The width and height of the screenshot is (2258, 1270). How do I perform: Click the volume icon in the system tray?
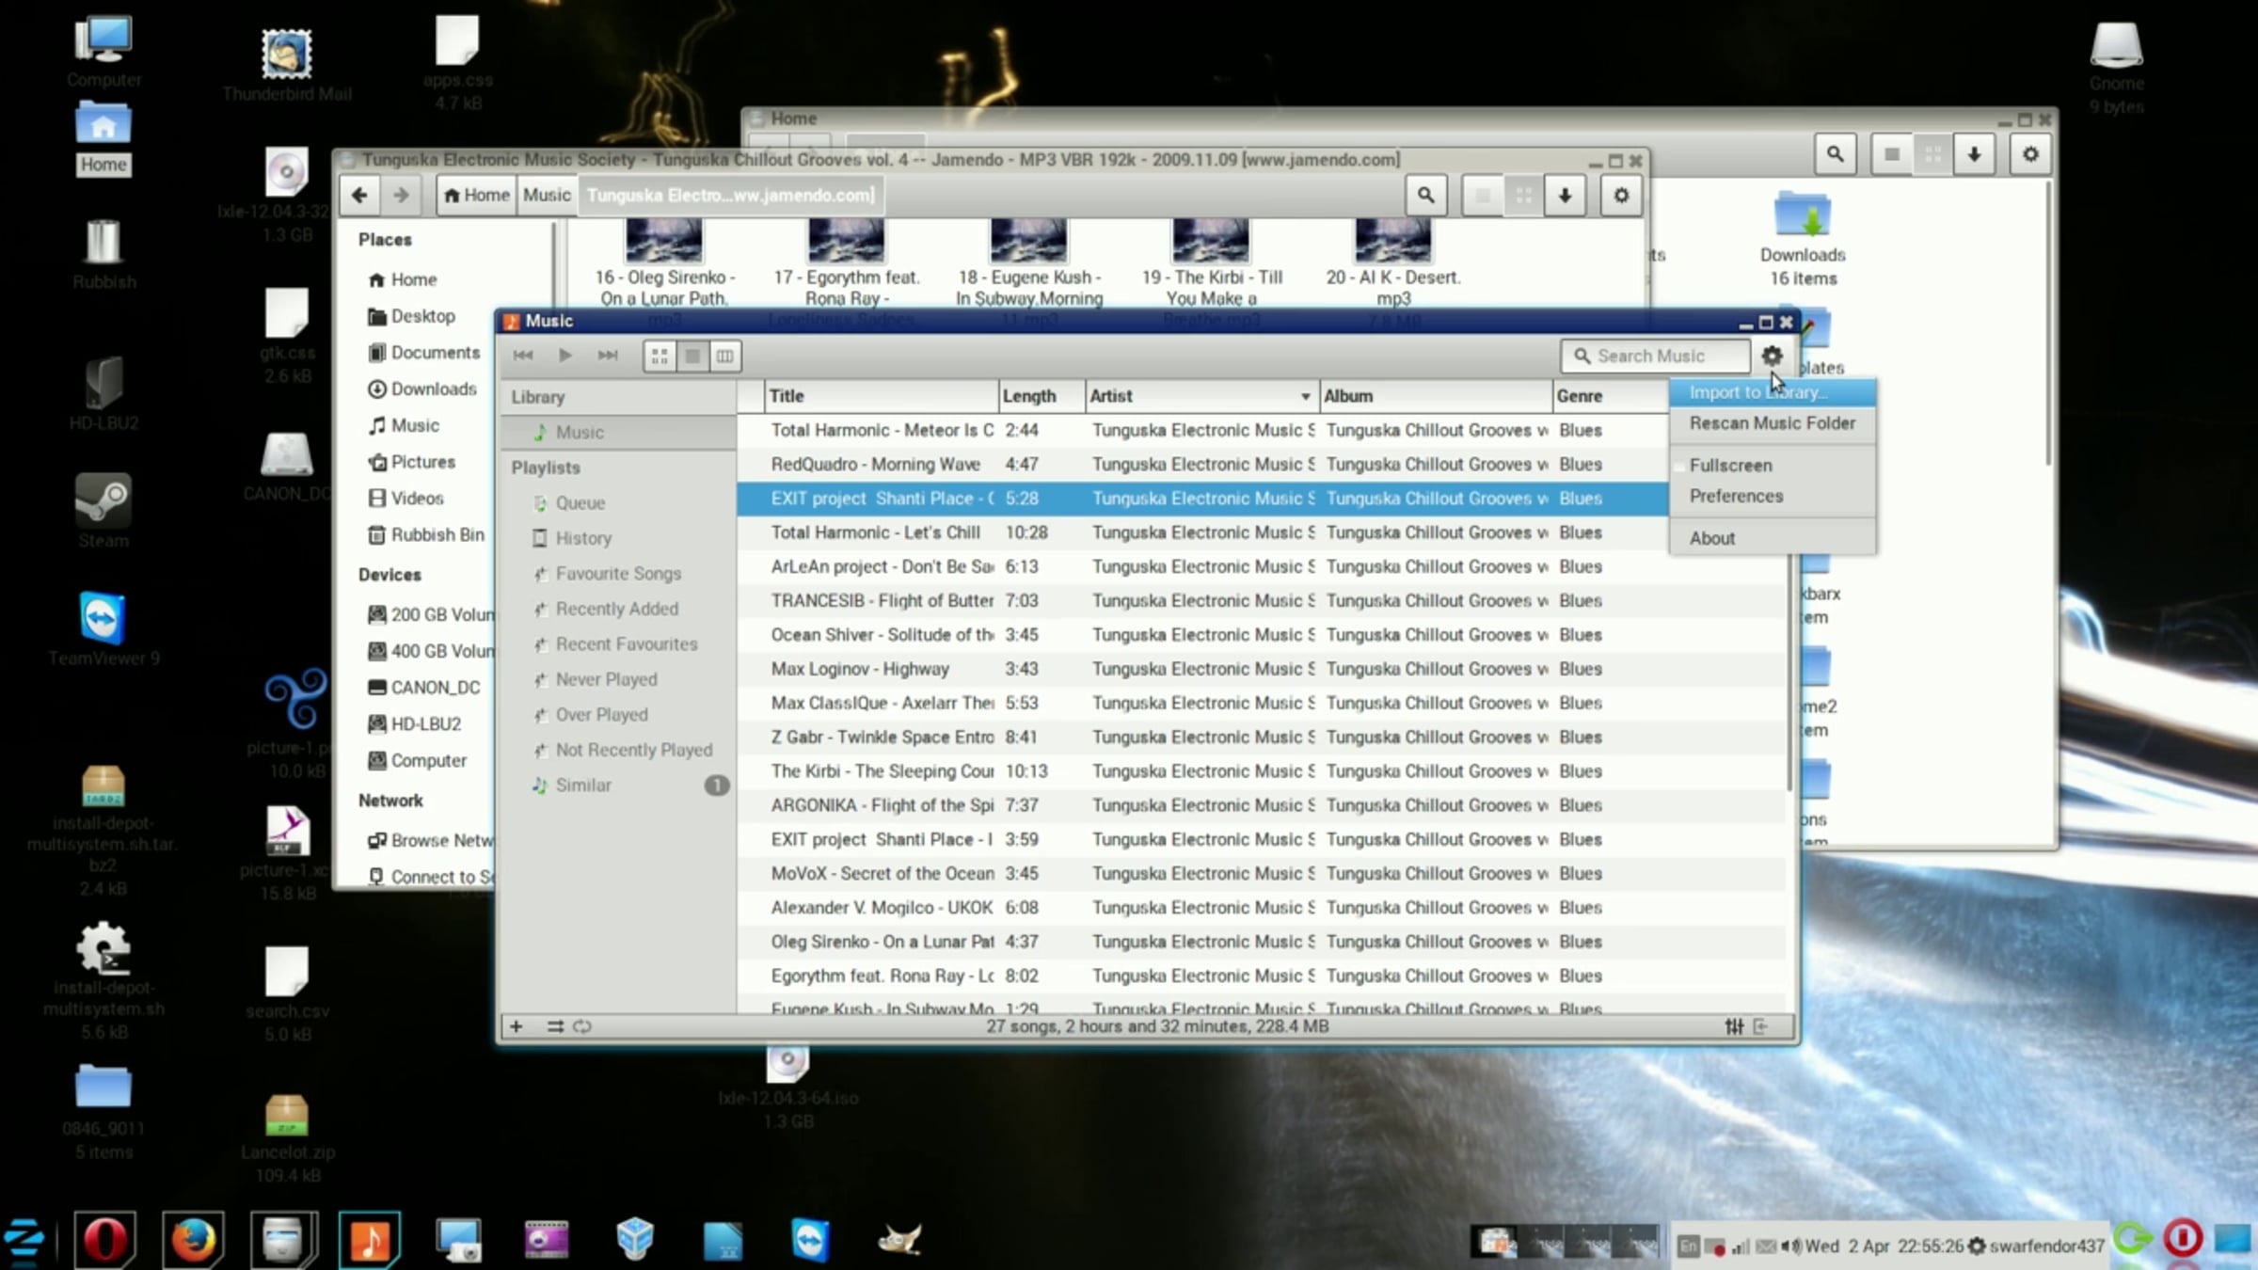pyautogui.click(x=1791, y=1246)
